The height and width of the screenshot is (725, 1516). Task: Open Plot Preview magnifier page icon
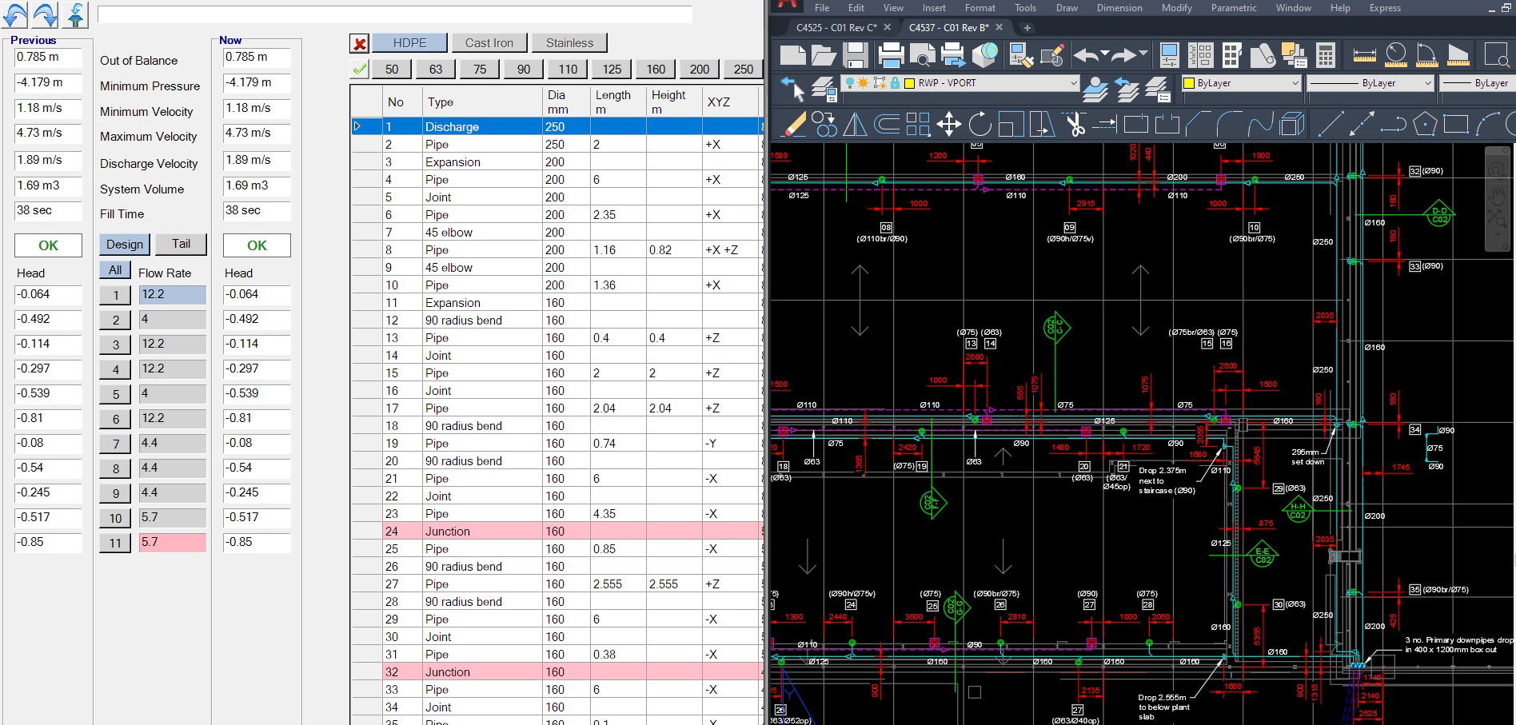point(921,54)
